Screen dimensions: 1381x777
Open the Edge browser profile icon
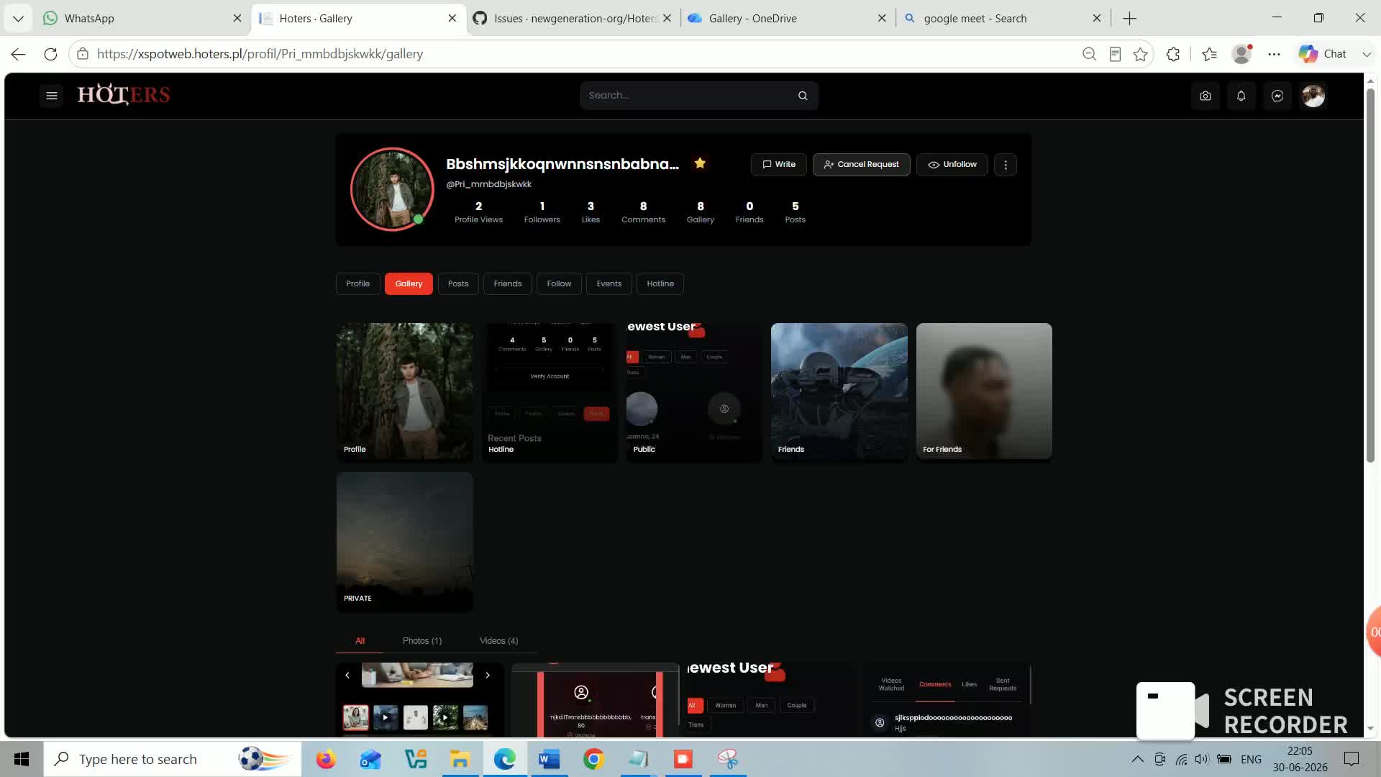click(x=1242, y=54)
